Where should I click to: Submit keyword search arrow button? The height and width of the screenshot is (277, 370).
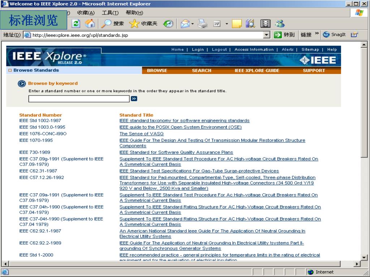134,98
